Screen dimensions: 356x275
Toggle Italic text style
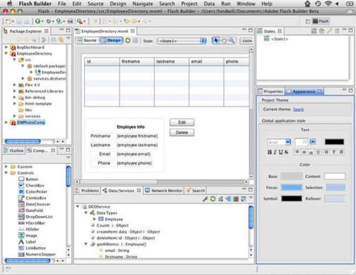(275, 152)
